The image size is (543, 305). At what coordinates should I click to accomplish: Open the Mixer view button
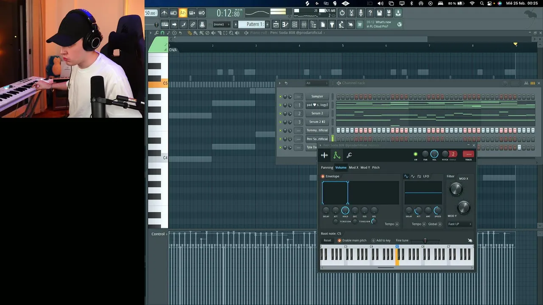pyautogui.click(x=304, y=25)
